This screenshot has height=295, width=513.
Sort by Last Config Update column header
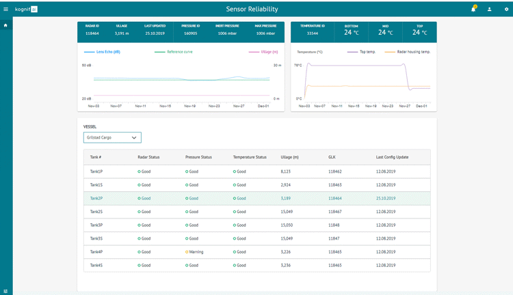(x=392, y=157)
